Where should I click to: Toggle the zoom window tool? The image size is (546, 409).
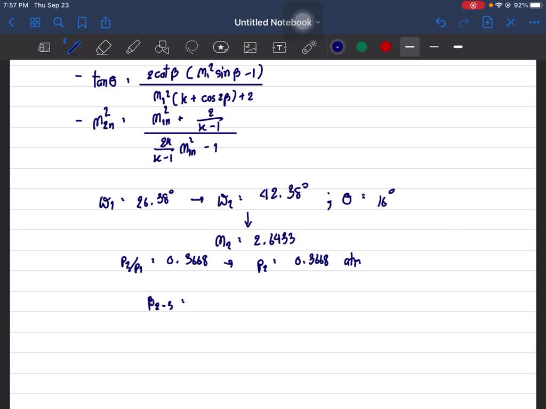click(44, 47)
